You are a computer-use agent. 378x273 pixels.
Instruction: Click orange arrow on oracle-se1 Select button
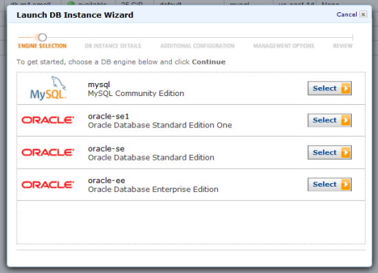[346, 120]
